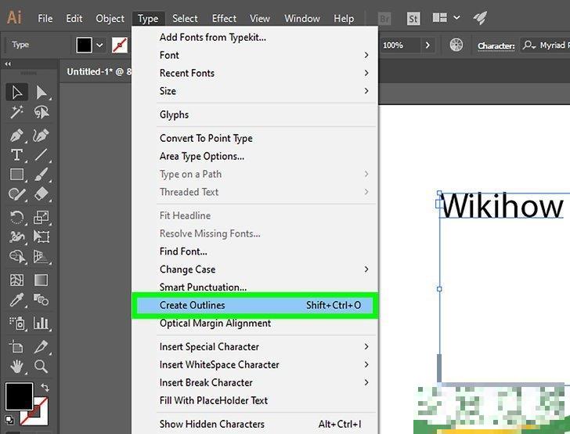Click the Recolor Artwork wheel icon
Screen dimensions: 570x434
456,45
